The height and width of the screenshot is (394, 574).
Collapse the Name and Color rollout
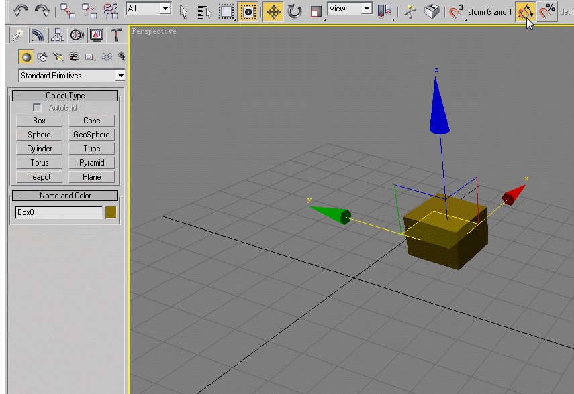65,196
